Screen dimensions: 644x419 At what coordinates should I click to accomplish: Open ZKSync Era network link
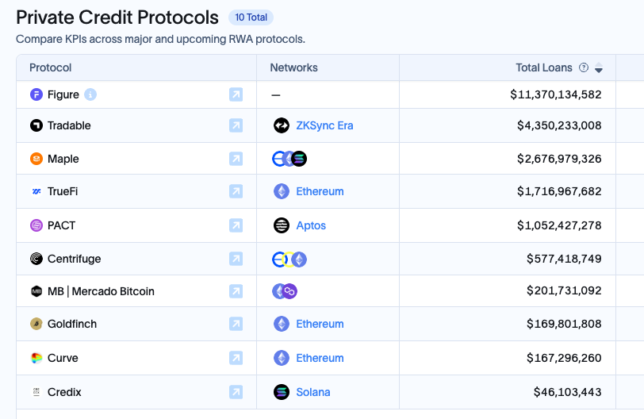324,125
